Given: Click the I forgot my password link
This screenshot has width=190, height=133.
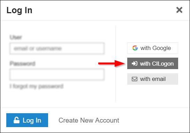Looking at the screenshot, I should (x=37, y=86).
